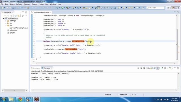Open the Debug dropdown arrow
The image size is (181, 102).
(x=60, y=8)
